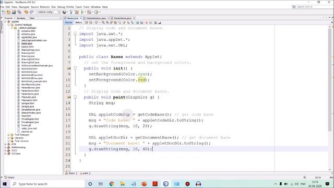Open the Task View taskbar icon
Screen dimensions: 334x188
click(101, 184)
